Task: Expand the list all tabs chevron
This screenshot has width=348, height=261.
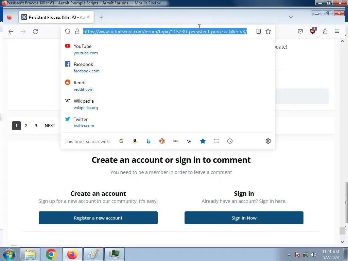Action: (291, 17)
